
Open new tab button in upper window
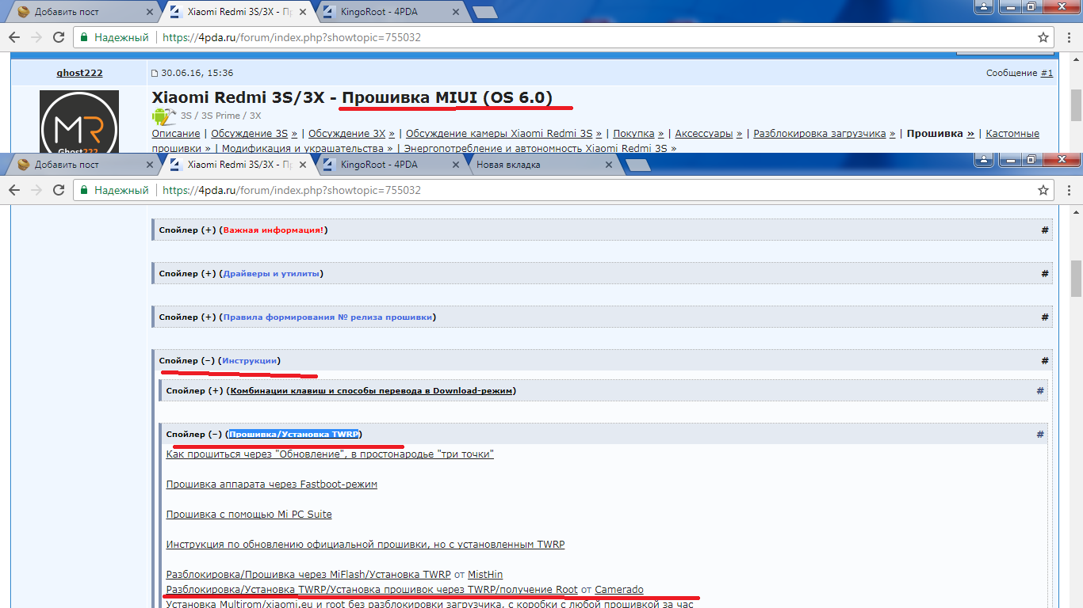(484, 12)
